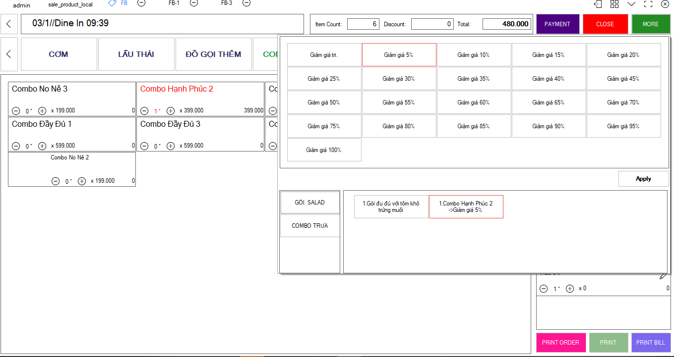Add one Combo Đầy Đủ 1
Viewport: 674px width, 357px height.
pyautogui.click(x=42, y=146)
